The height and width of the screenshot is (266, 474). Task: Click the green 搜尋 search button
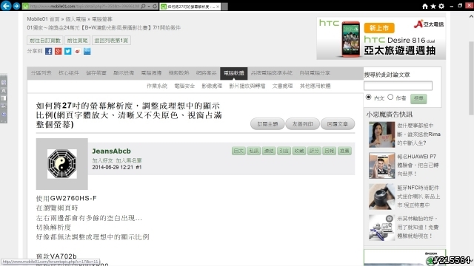(x=418, y=98)
